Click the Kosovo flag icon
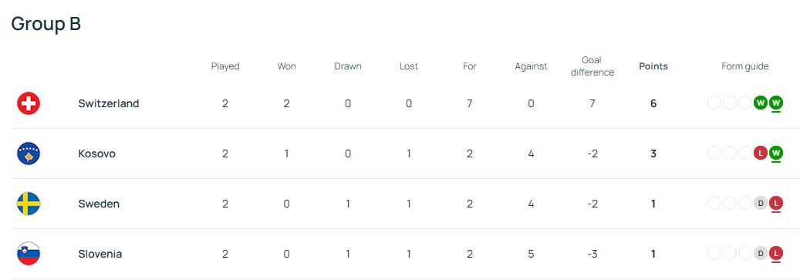 [29, 153]
